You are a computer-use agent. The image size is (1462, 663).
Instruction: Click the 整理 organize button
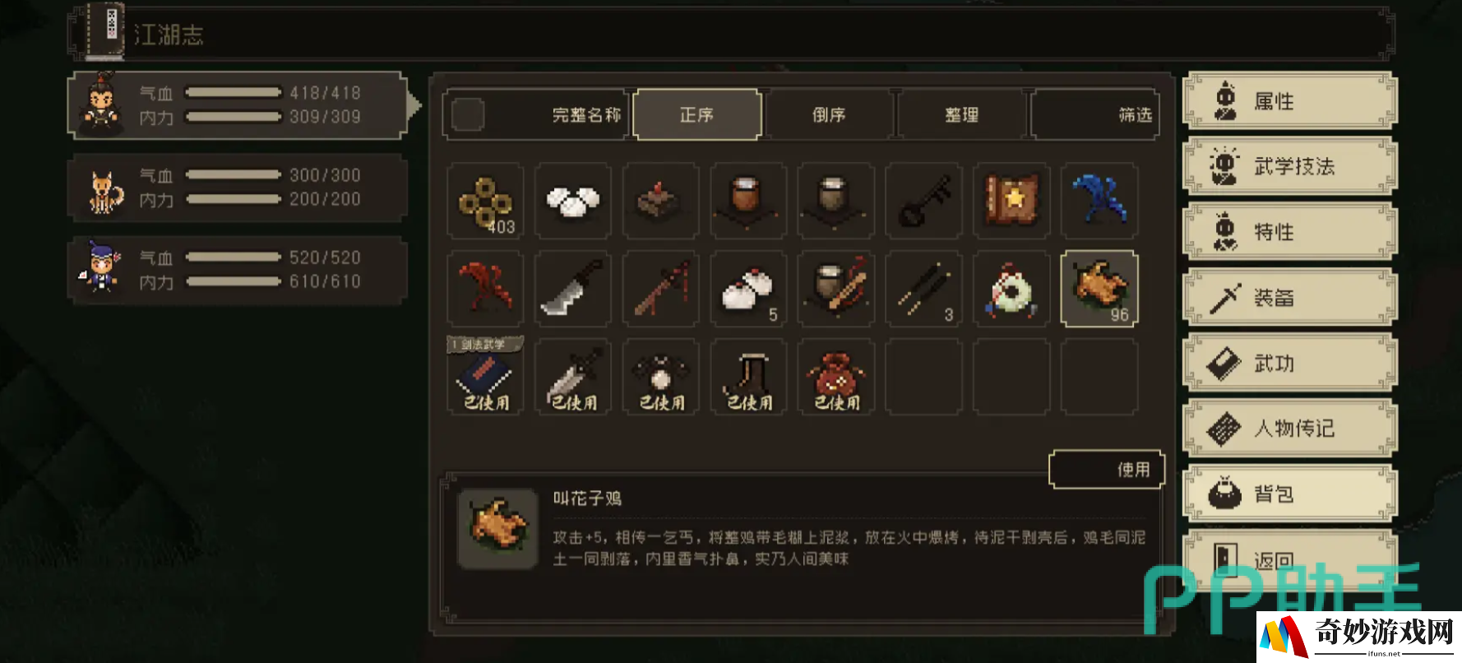(x=961, y=115)
